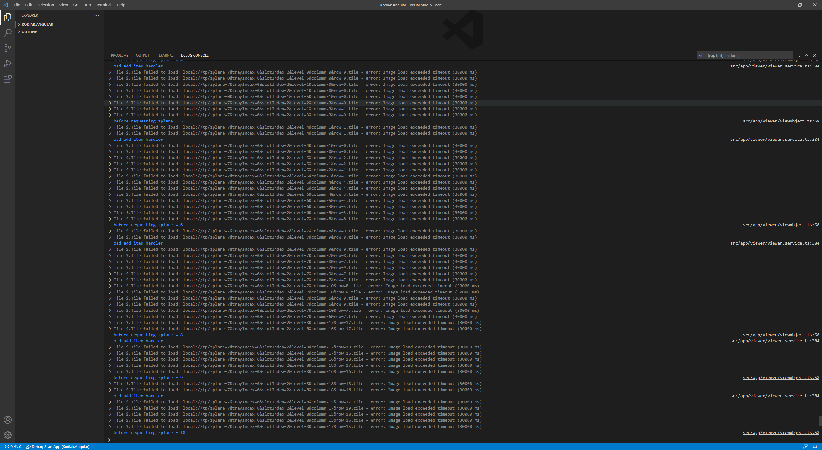Screen dimensions: 822x450
Task: Open the Extensions icon
Action: tap(8, 79)
